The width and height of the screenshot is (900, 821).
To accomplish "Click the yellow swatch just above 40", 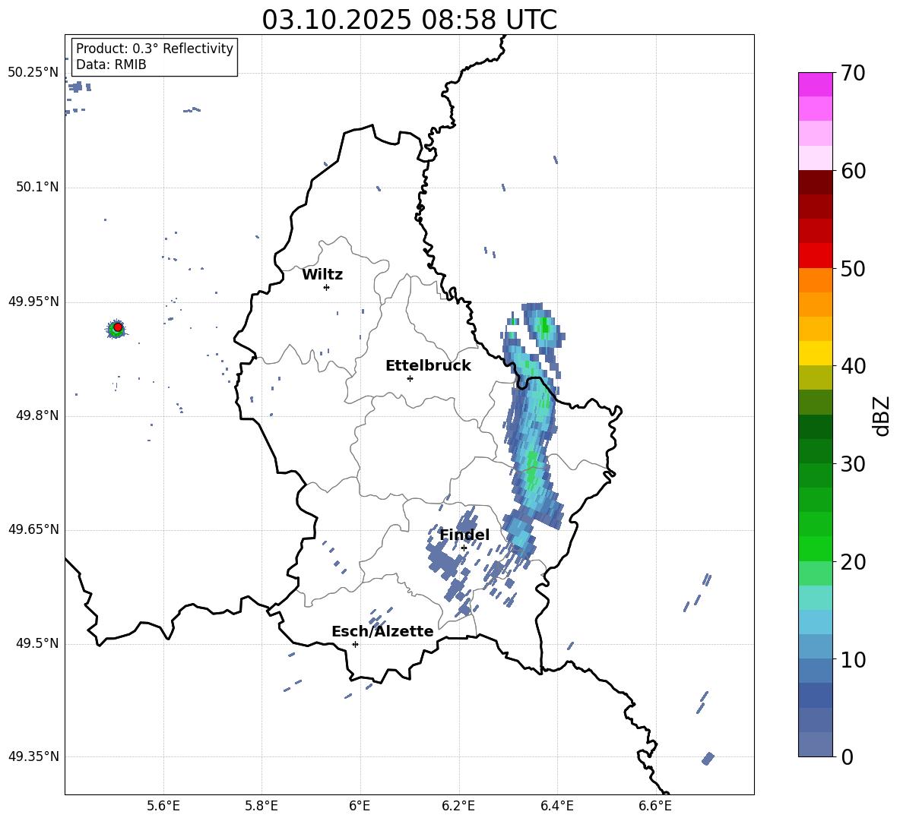I will [x=816, y=353].
